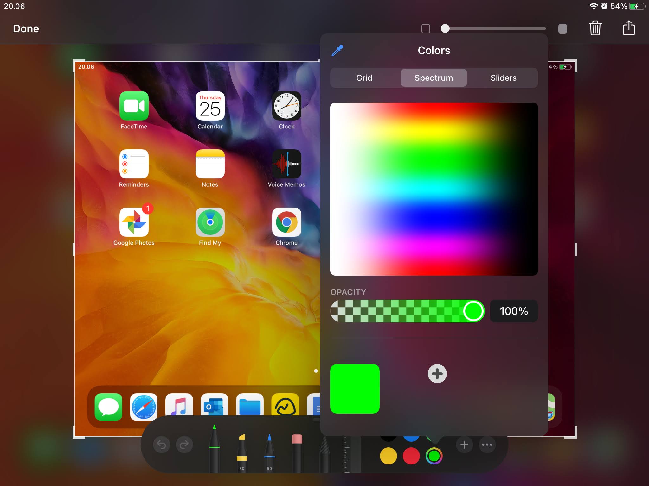Tap the trash delete icon
This screenshot has width=649, height=486.
pyautogui.click(x=595, y=28)
